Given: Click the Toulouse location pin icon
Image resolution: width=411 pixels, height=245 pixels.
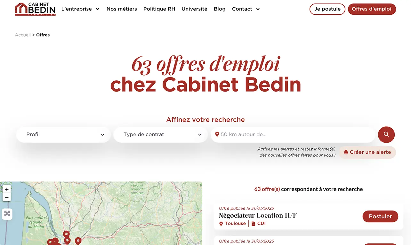Looking at the screenshot, I should tap(221, 224).
